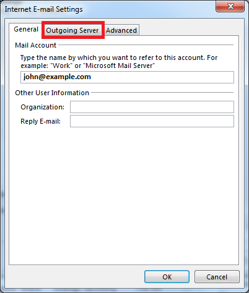Click the divider line beside Other User Information
Image resolution: width=249 pixels, height=293 pixels.
162,92
